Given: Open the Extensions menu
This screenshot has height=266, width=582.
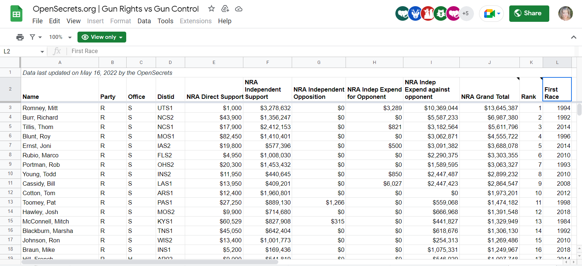Looking at the screenshot, I should tap(196, 21).
